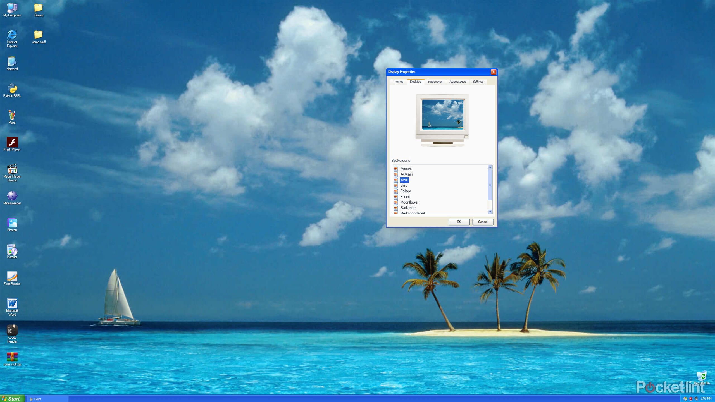715x402 pixels.
Task: Launch Flash Player from the desktop
Action: (x=12, y=144)
